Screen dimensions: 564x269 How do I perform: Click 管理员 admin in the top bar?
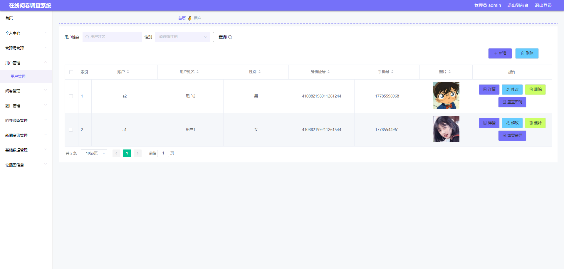pos(488,5)
